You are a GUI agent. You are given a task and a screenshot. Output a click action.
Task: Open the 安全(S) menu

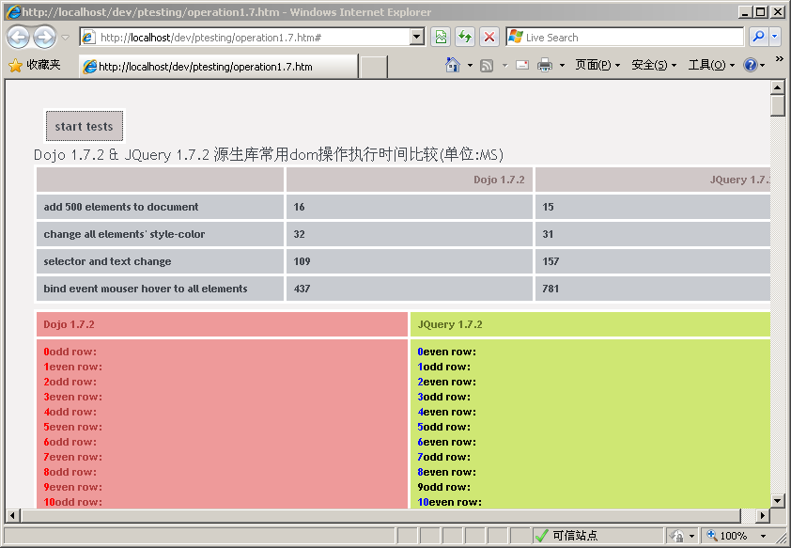654,65
